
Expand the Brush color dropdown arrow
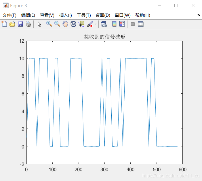96,24
